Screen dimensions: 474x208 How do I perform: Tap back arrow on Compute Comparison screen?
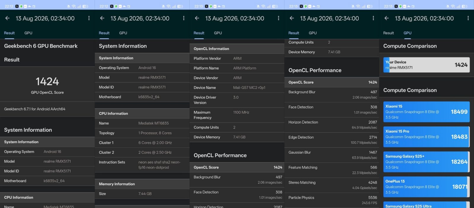pyautogui.click(x=387, y=18)
